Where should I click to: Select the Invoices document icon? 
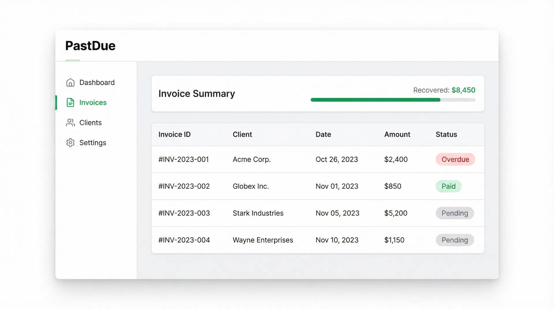[70, 102]
